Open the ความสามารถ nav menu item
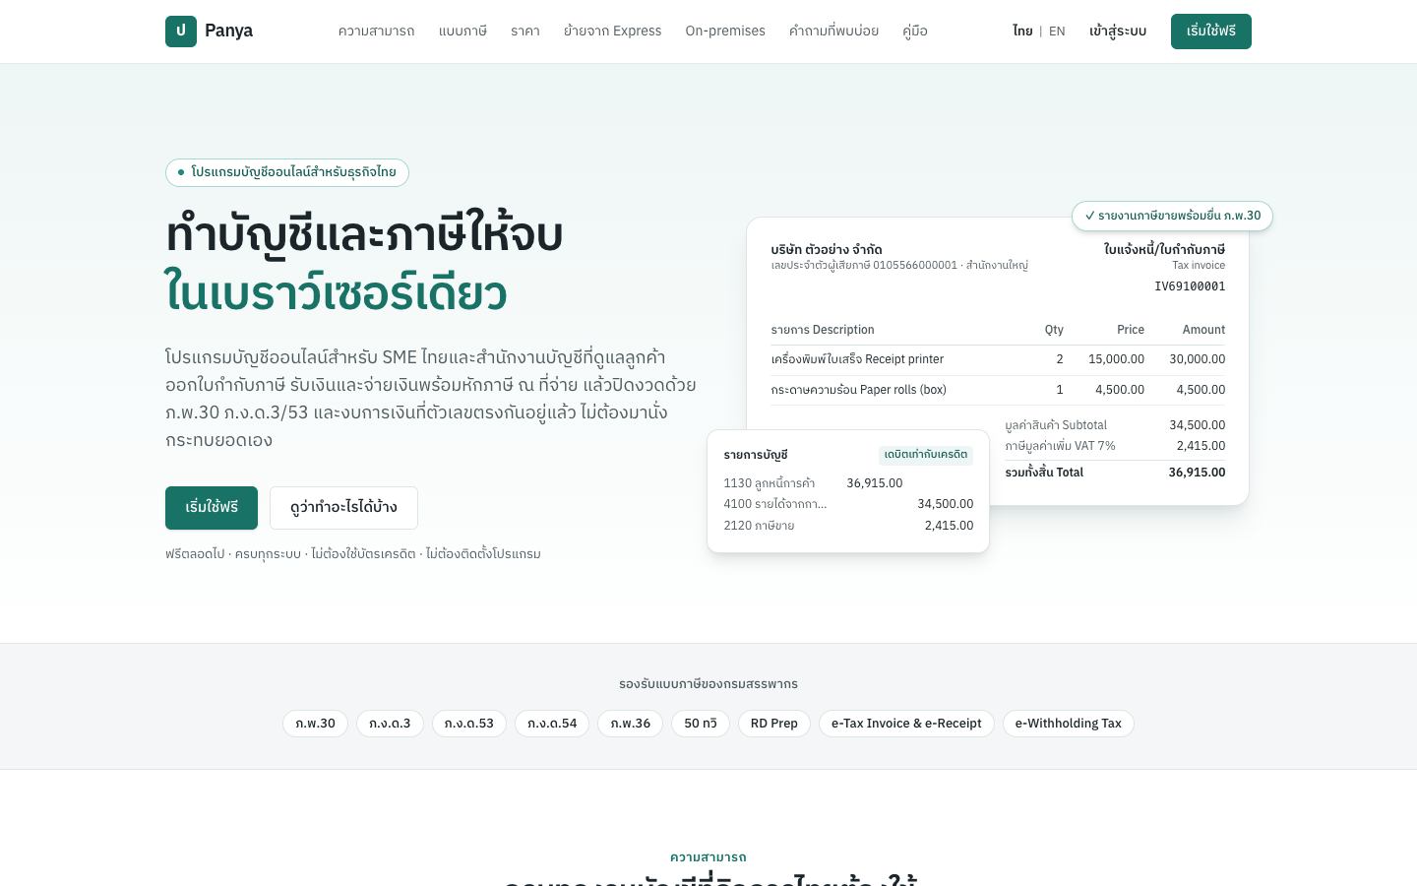1417x886 pixels. (x=376, y=32)
